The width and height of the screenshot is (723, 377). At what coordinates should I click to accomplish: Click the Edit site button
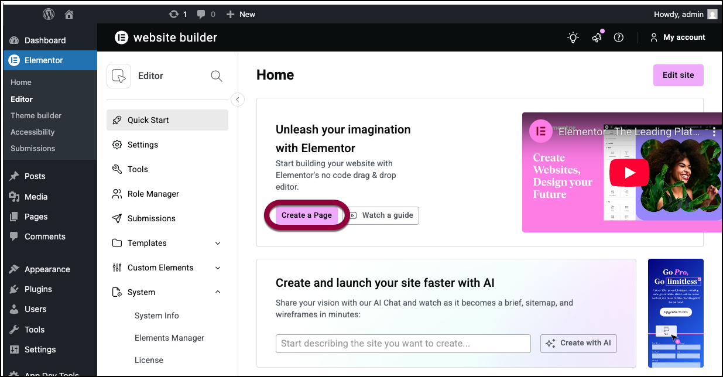click(x=678, y=75)
